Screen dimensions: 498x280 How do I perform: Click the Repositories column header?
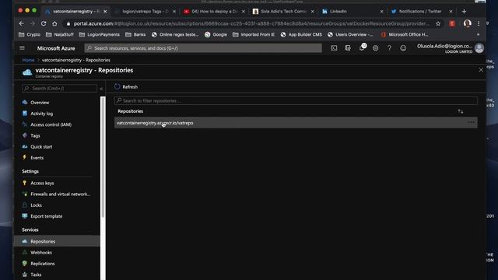coord(130,111)
